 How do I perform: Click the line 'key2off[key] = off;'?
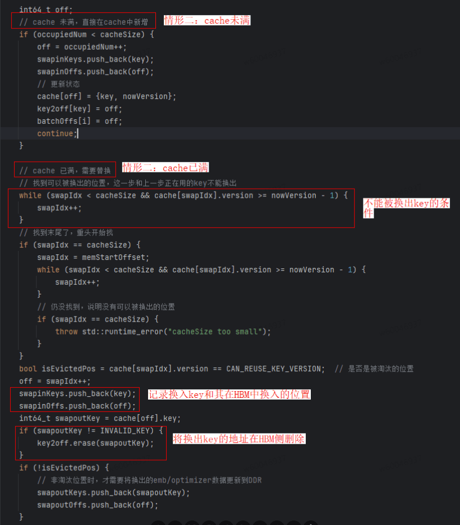coord(79,109)
